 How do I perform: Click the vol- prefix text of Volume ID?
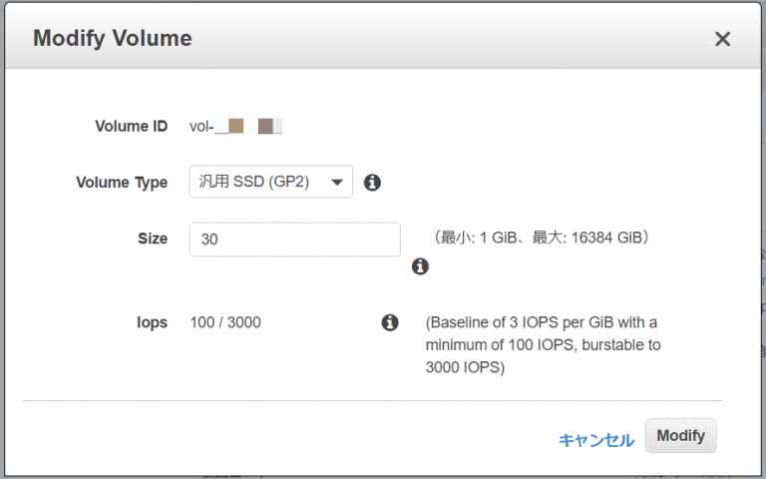[x=201, y=127]
